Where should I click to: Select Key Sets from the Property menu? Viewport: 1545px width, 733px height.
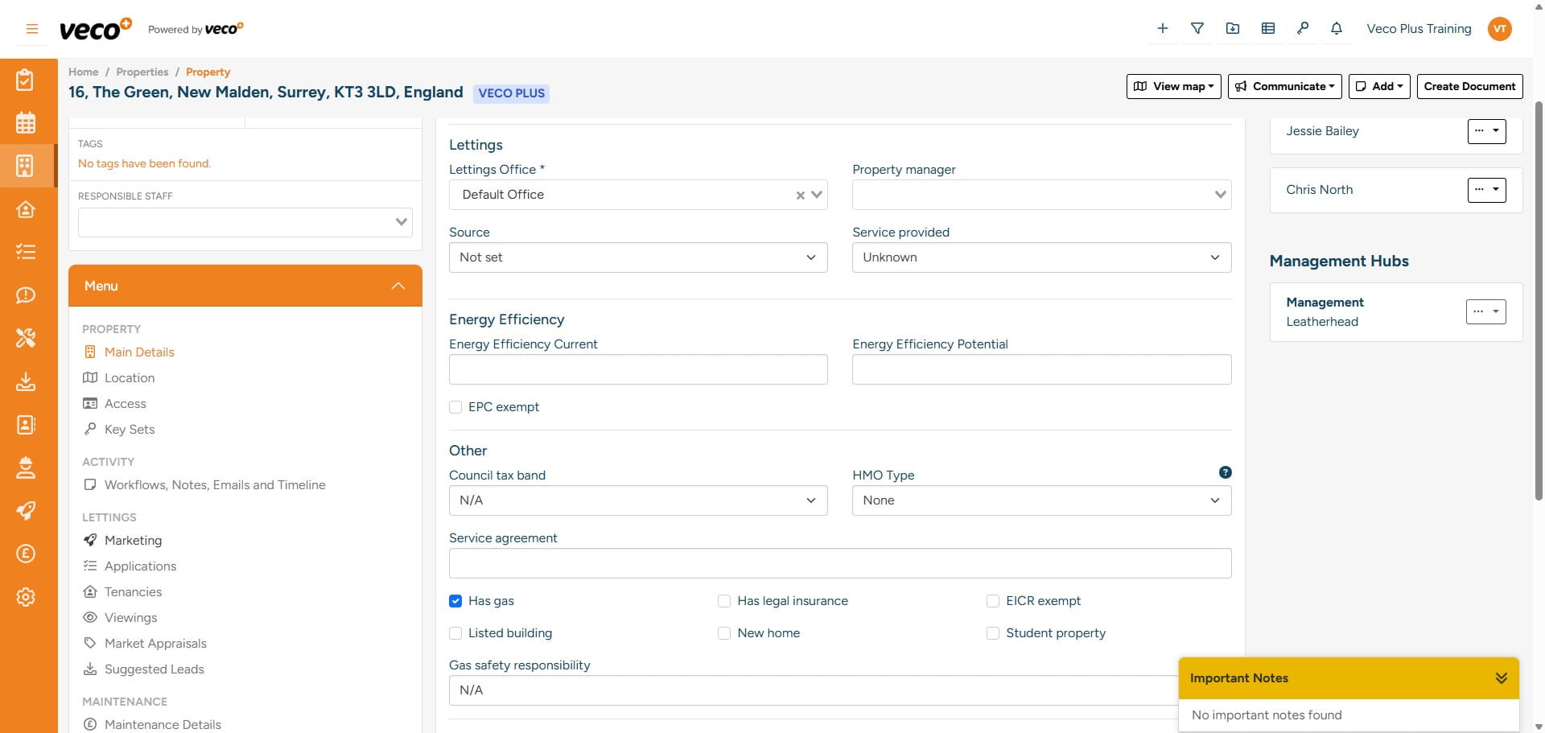pos(130,430)
